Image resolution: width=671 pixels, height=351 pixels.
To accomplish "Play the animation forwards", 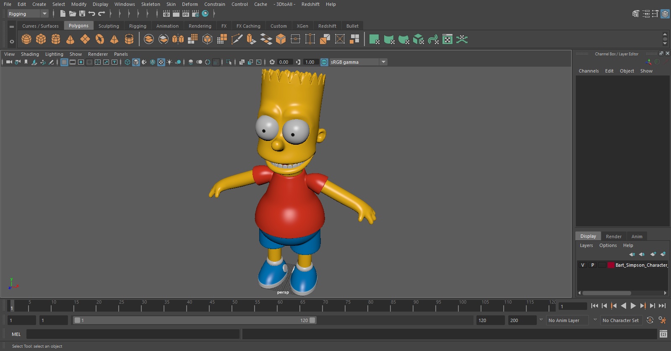I will point(633,306).
